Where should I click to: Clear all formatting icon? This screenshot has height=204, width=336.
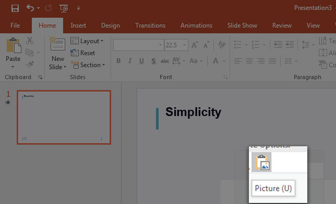pyautogui.click(x=222, y=45)
